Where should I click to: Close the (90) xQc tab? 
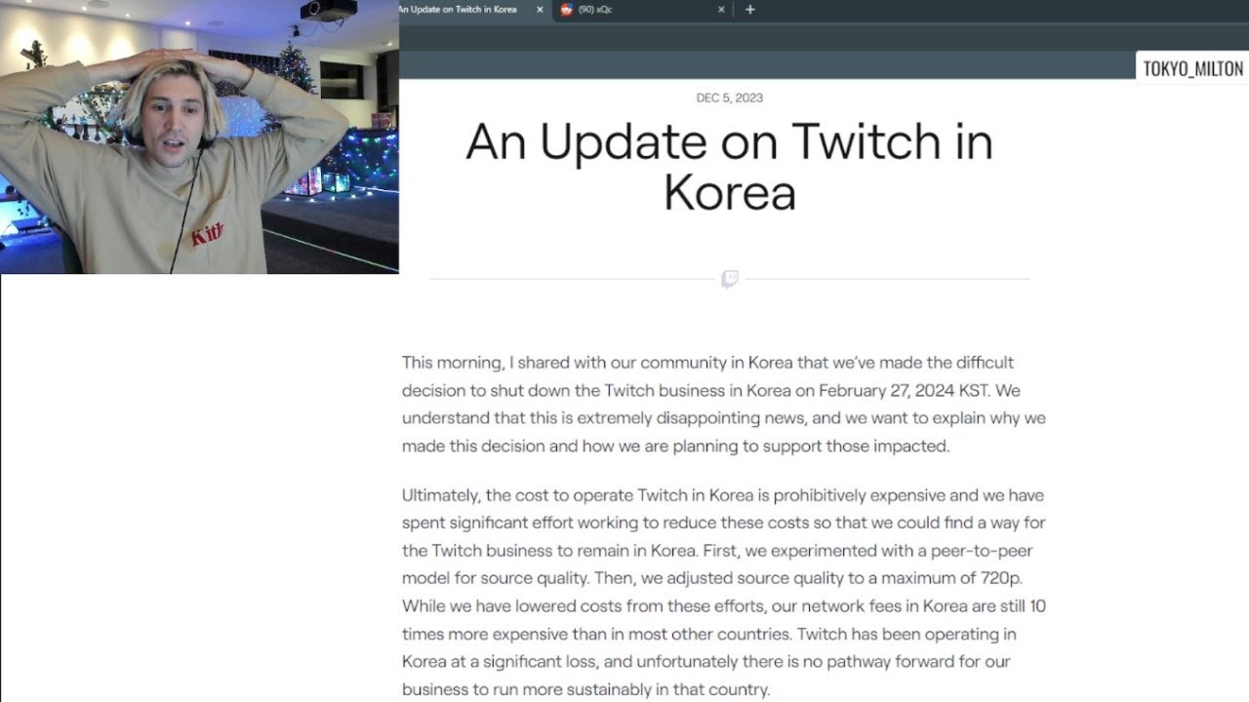click(721, 10)
